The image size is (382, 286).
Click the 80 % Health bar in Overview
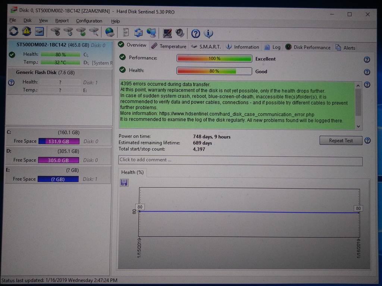tap(214, 71)
